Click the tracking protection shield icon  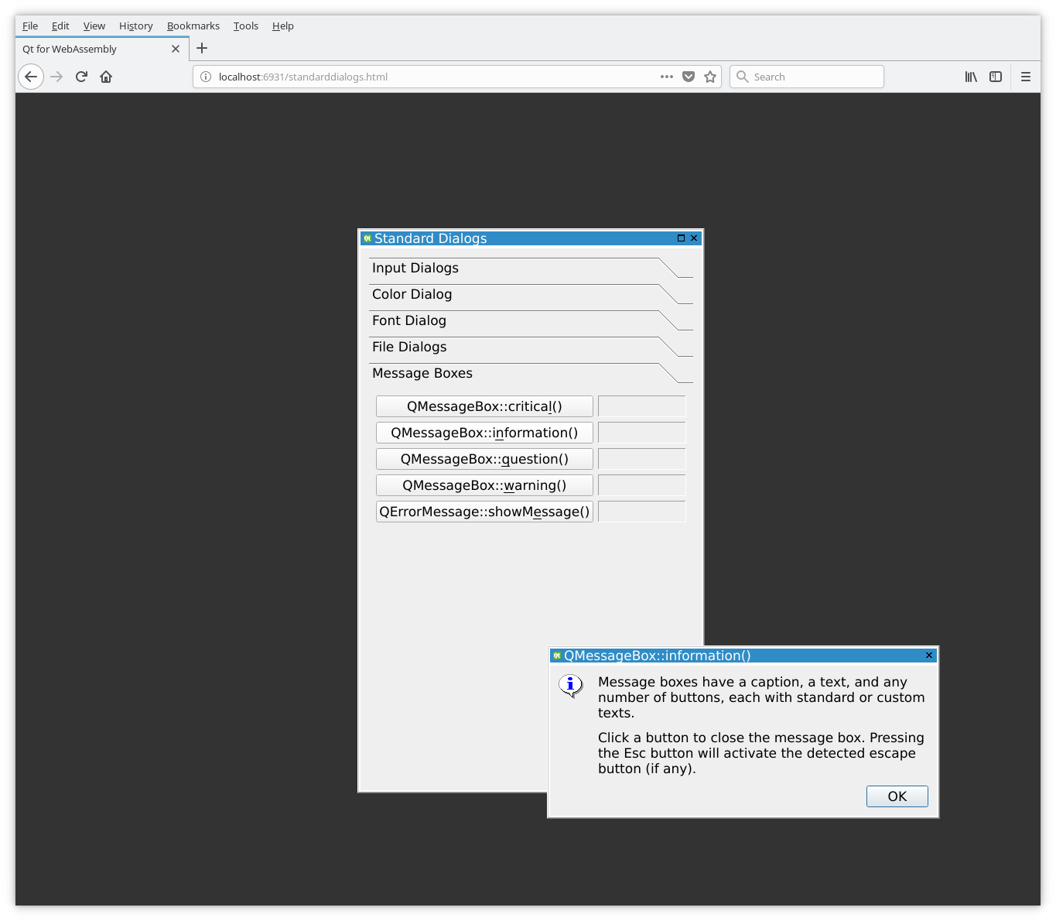click(x=689, y=77)
